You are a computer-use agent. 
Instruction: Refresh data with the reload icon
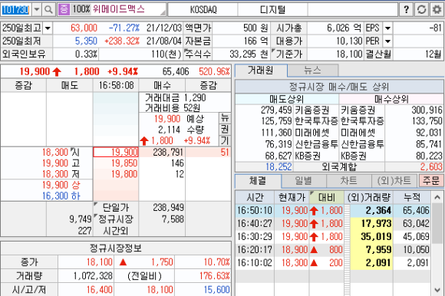(x=421, y=10)
